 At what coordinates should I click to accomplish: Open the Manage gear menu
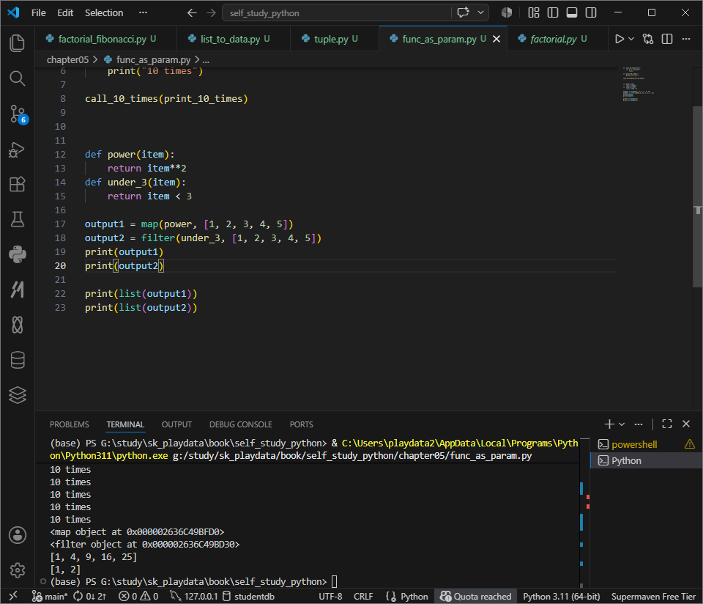click(17, 570)
